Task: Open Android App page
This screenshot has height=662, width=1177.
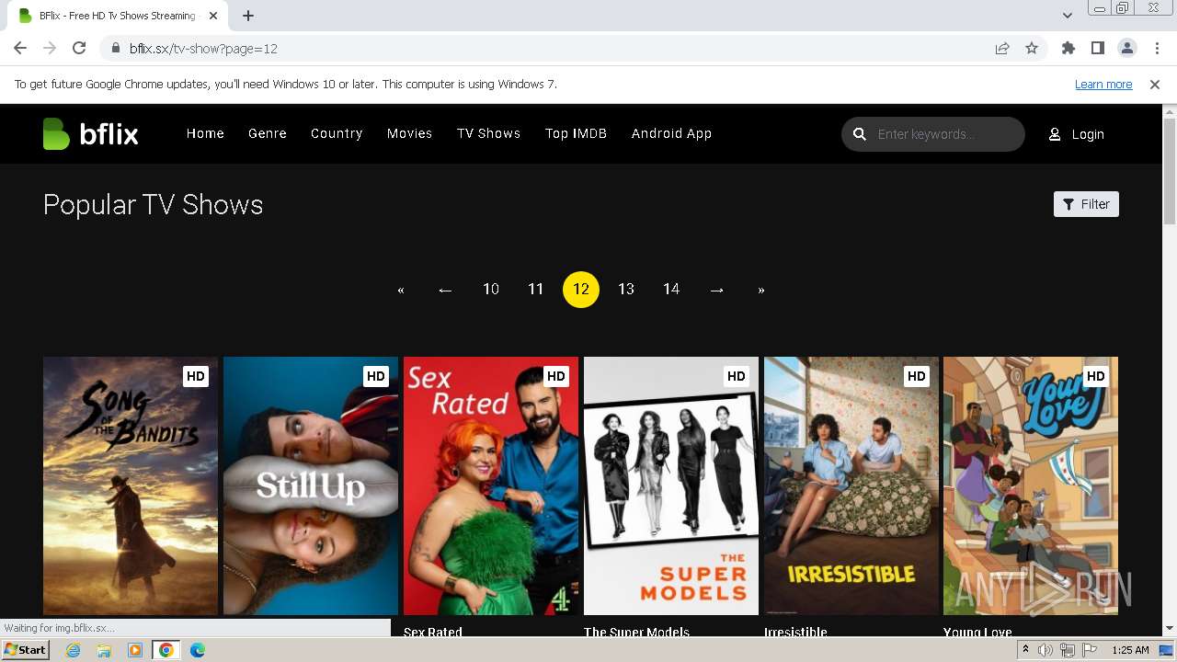Action: (671, 133)
